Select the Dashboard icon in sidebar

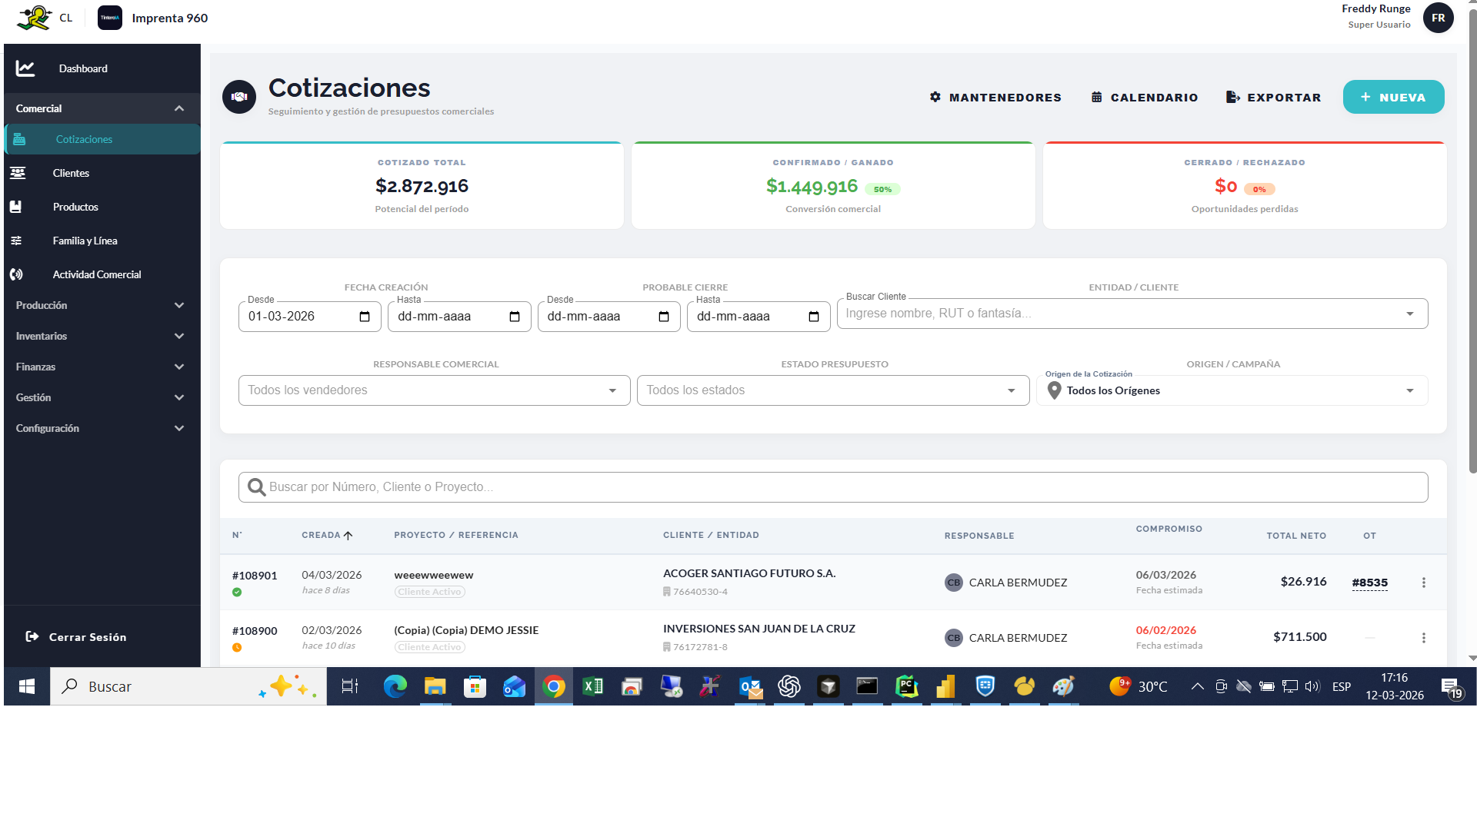point(25,68)
